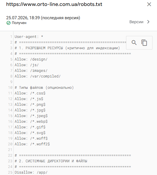Click the fetch date 25.07.2026, 18:39
157x175 pixels.
tap(23, 18)
